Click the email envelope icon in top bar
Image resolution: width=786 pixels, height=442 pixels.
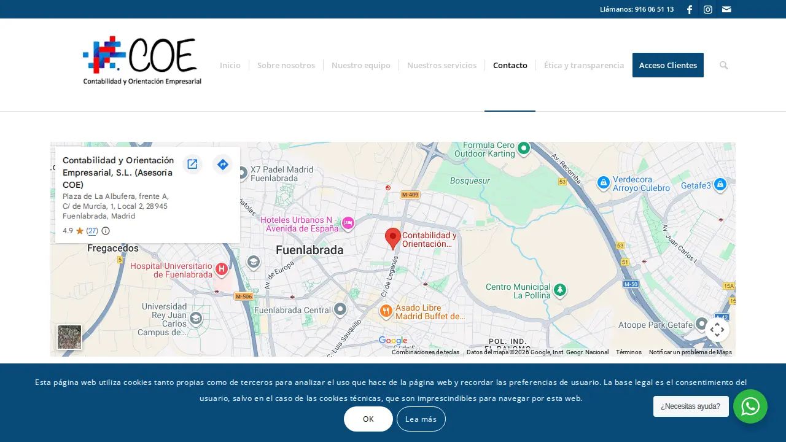click(726, 9)
